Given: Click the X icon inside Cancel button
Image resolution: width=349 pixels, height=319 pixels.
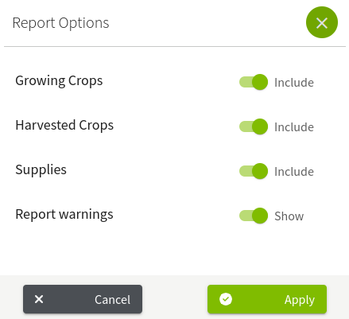Looking at the screenshot, I should point(39,299).
